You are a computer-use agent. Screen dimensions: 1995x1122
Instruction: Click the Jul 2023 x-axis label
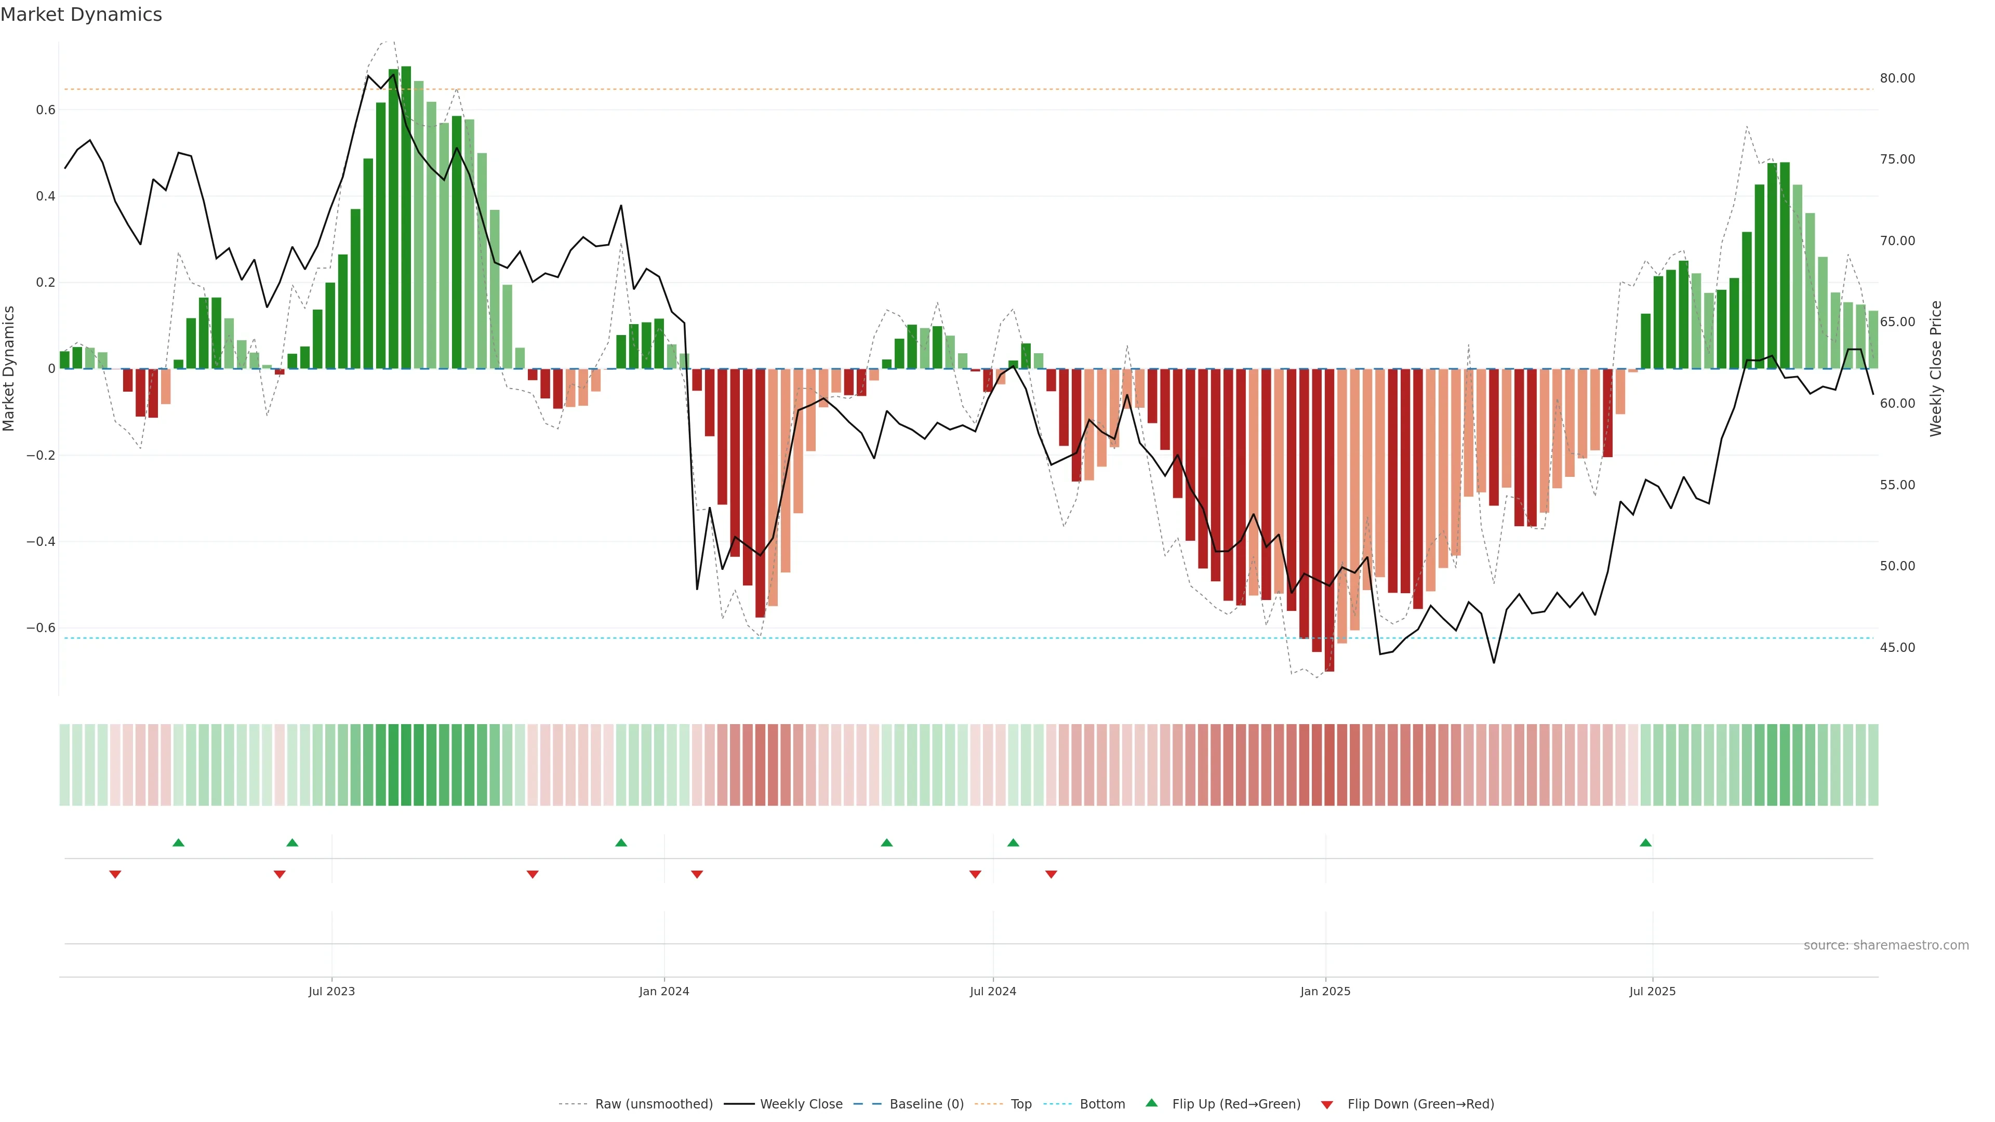pyautogui.click(x=331, y=991)
